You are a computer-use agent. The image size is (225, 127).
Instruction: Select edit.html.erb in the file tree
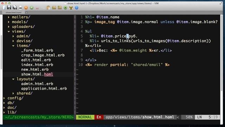tap(36, 60)
